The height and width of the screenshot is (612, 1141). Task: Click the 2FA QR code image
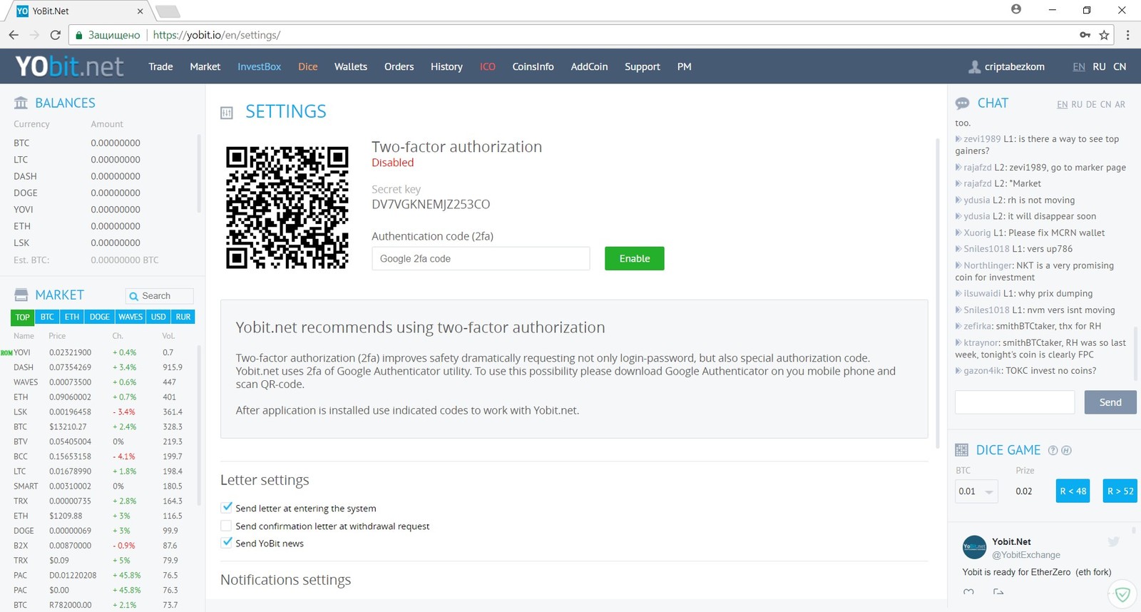(287, 208)
